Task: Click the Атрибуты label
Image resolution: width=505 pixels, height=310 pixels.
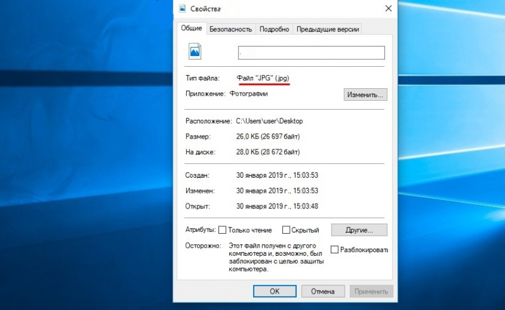Action: (x=200, y=230)
